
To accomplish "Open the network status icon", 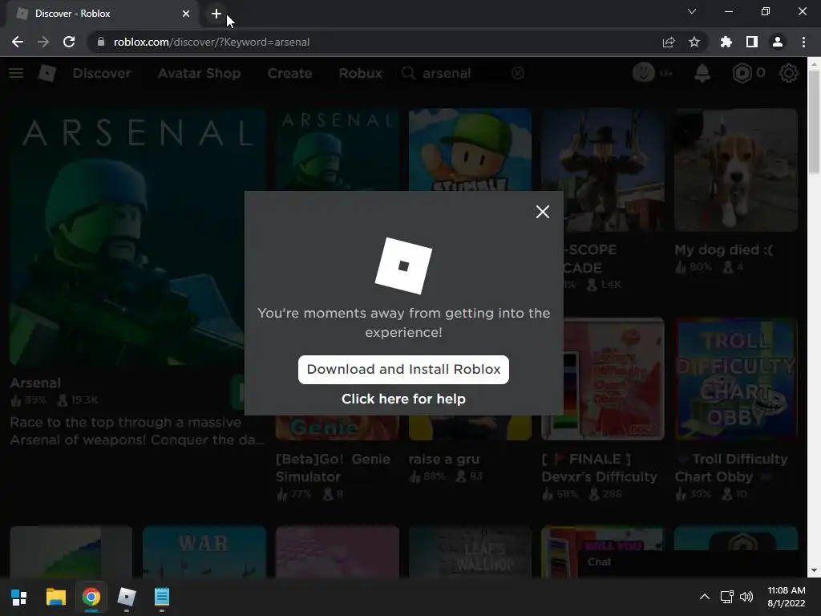I will point(726,597).
